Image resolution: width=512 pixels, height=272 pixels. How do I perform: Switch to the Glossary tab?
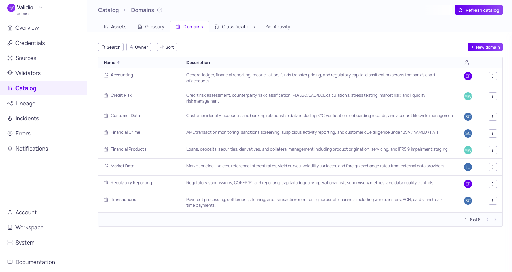151,27
